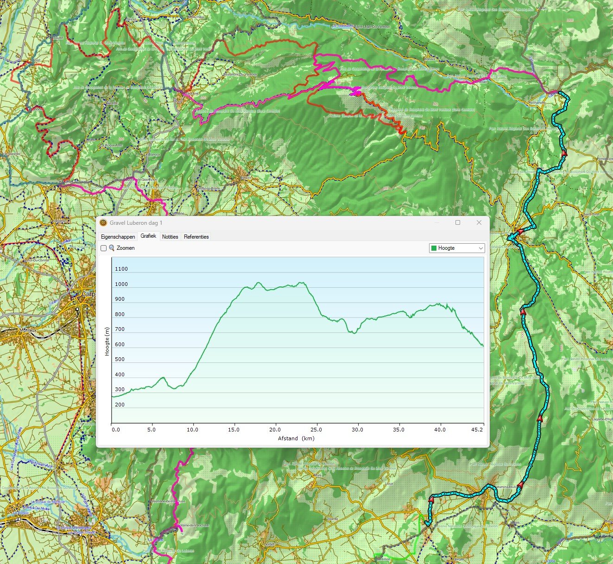Click the red arrow nearest the cyan route's southwestern end
Image resolution: width=613 pixels, height=564 pixels.
[431, 500]
